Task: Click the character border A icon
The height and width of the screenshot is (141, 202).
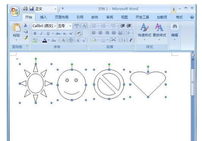Action: click(x=84, y=26)
